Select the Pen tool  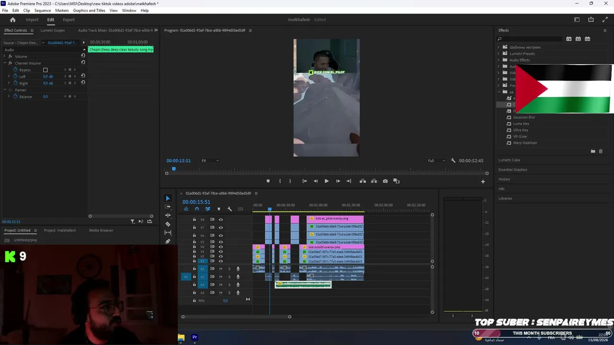pos(167,241)
